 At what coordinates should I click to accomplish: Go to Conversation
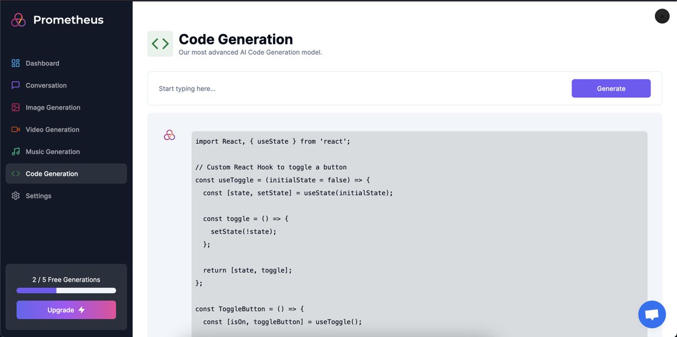[66, 85]
